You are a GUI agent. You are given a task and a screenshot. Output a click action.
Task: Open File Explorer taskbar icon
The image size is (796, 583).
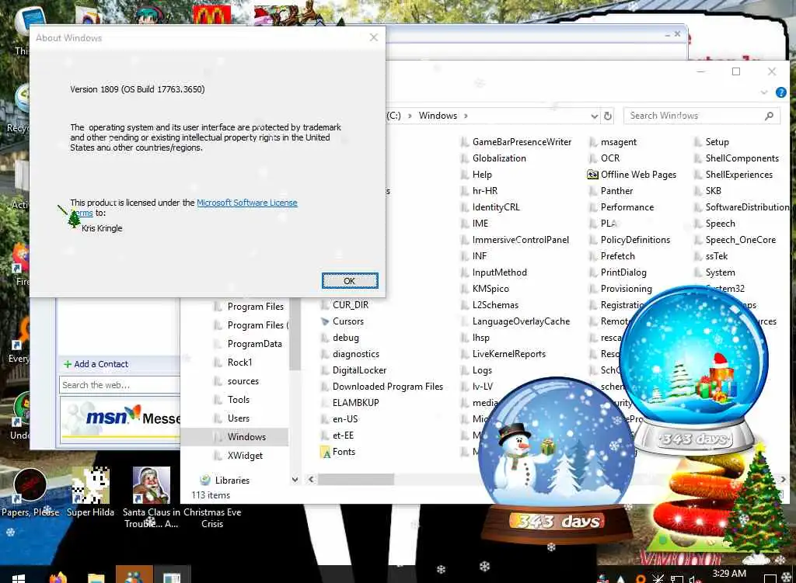(x=96, y=578)
